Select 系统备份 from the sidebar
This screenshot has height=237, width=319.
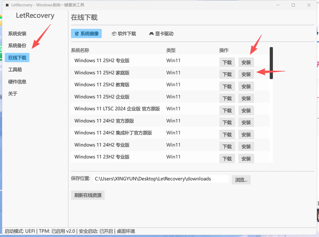[17, 45]
